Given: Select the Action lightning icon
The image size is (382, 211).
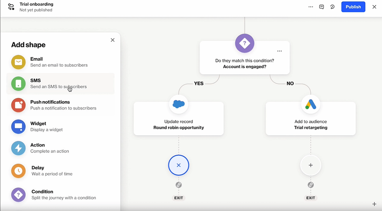Looking at the screenshot, I should 18,148.
